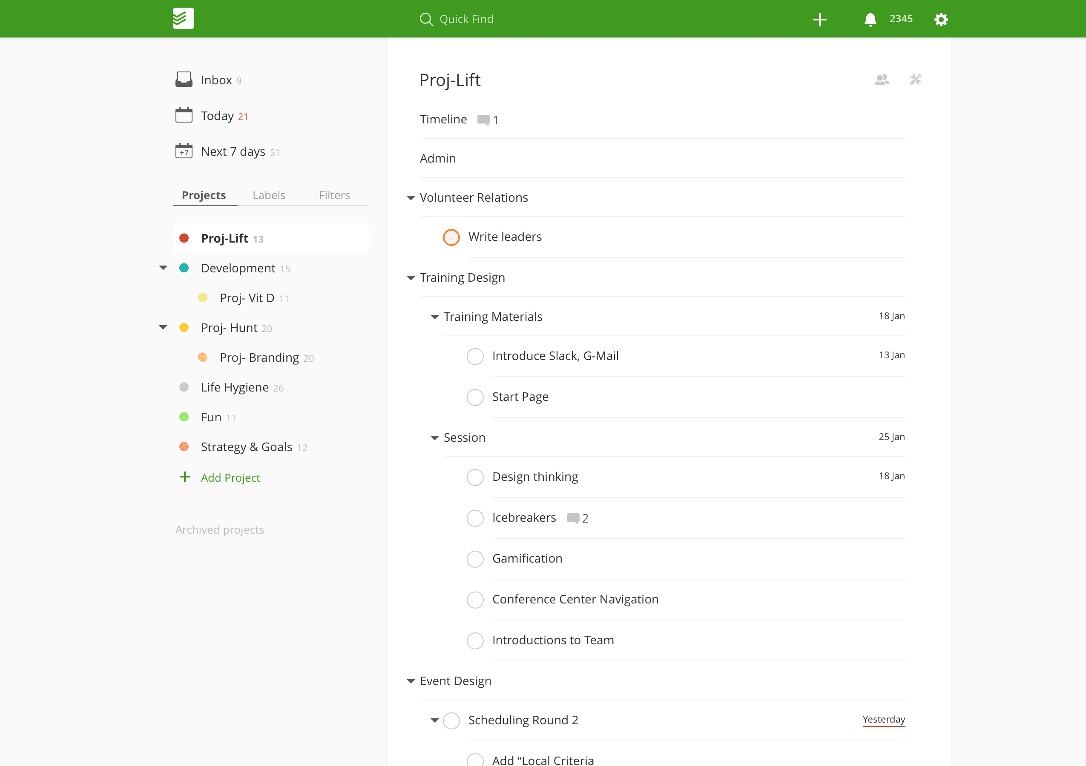Click the sharing/collaborators icon on Proj-Lift
Screen dimensions: 1086x766
click(882, 80)
